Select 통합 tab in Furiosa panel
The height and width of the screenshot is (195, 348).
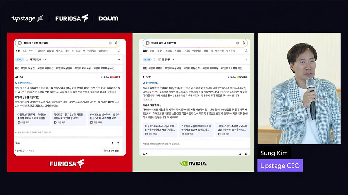17,51
